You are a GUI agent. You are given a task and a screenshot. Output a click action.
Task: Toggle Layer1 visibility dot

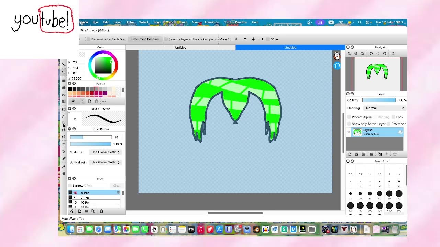pyautogui.click(x=349, y=132)
